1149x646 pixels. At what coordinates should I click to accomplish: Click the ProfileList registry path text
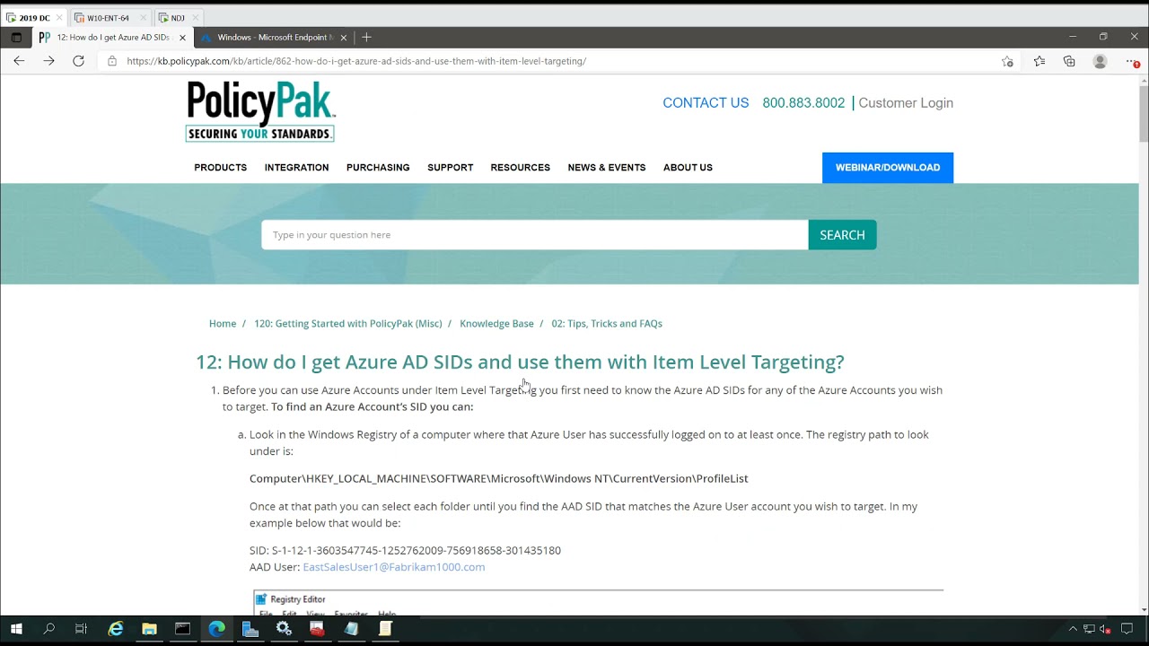[499, 479]
